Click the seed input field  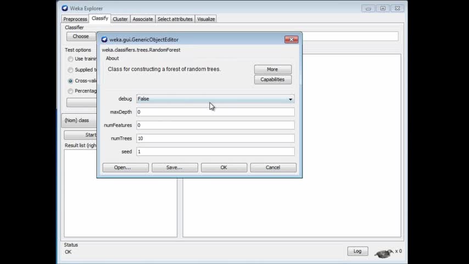215,152
